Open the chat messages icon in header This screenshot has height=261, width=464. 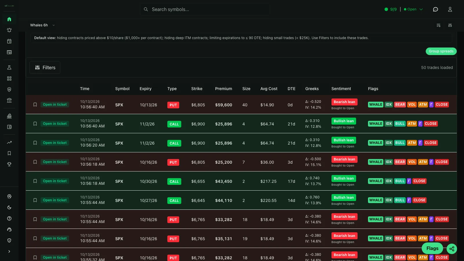click(x=436, y=9)
